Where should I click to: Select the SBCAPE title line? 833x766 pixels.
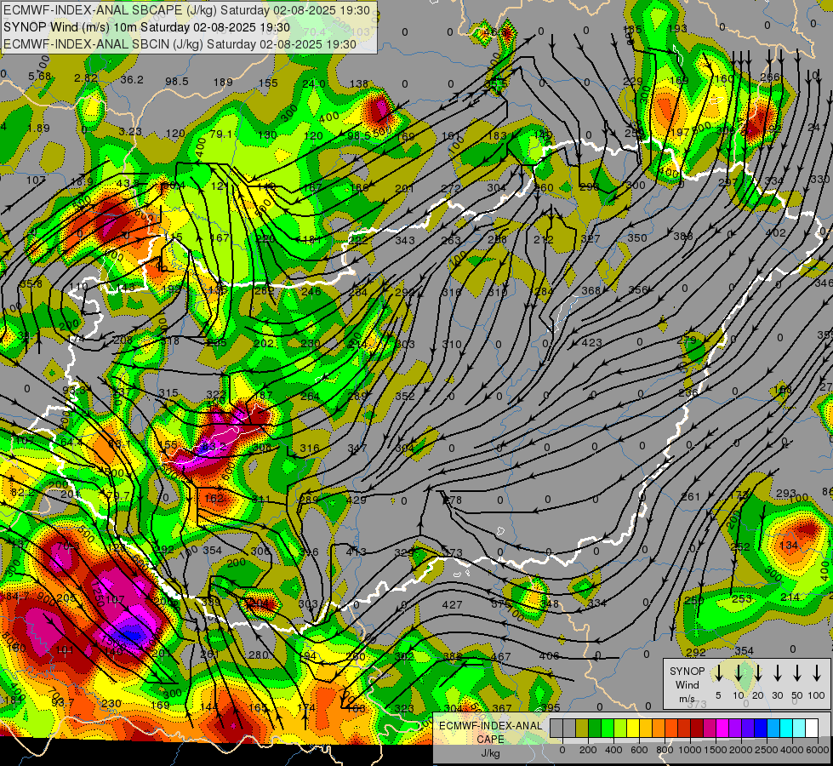[x=186, y=9]
